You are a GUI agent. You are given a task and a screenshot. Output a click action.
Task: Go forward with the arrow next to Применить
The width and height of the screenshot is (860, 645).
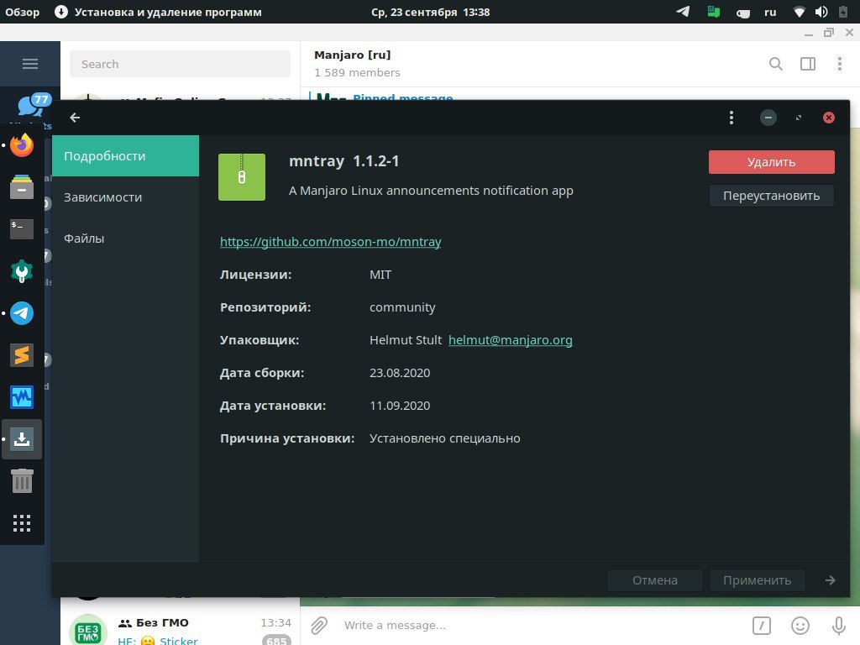831,580
